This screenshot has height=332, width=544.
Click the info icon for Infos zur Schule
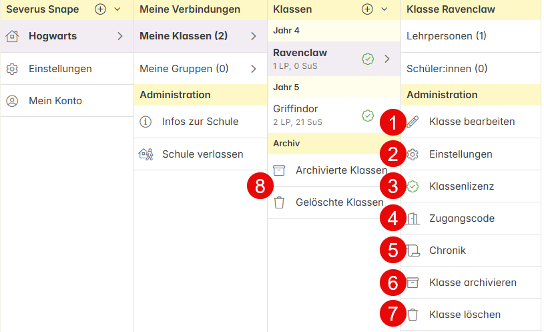click(x=146, y=122)
